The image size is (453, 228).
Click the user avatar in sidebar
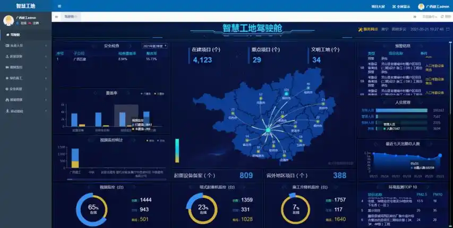pos(8,21)
